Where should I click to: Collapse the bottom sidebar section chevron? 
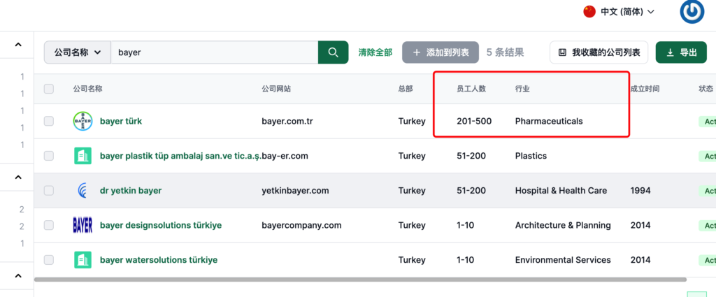pyautogui.click(x=17, y=275)
